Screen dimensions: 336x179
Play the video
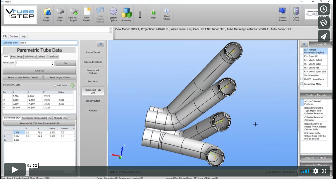click(15, 170)
